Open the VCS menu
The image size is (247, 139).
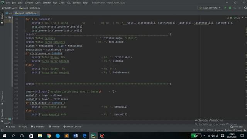(x=69, y=3)
